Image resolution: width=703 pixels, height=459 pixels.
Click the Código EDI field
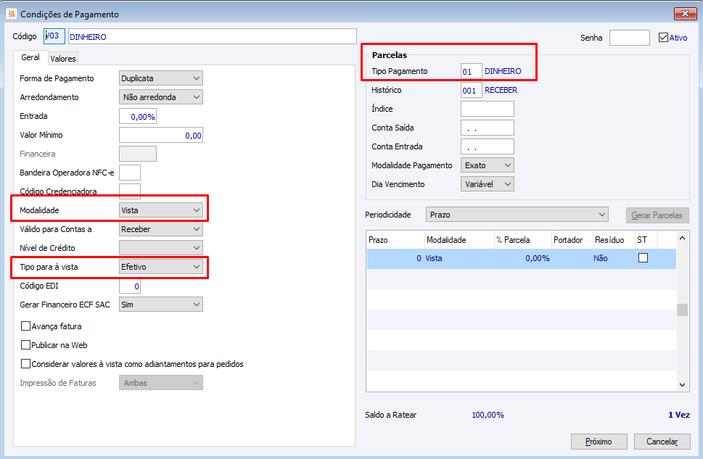[x=130, y=286]
